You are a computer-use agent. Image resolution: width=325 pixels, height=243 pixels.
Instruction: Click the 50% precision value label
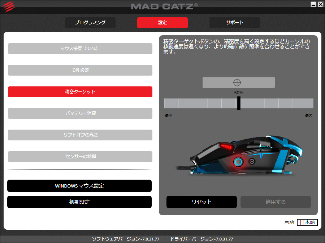(x=239, y=93)
